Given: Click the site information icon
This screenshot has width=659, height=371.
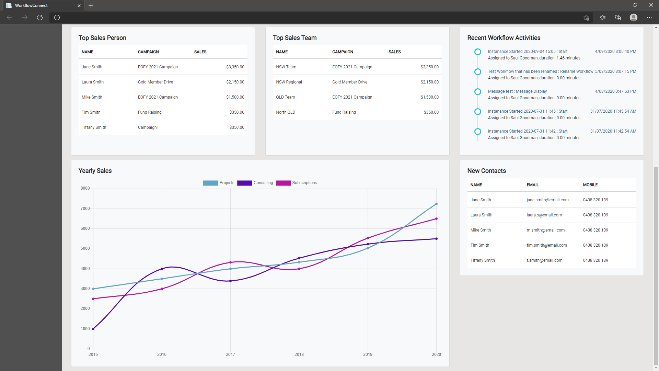Looking at the screenshot, I should [x=57, y=18].
